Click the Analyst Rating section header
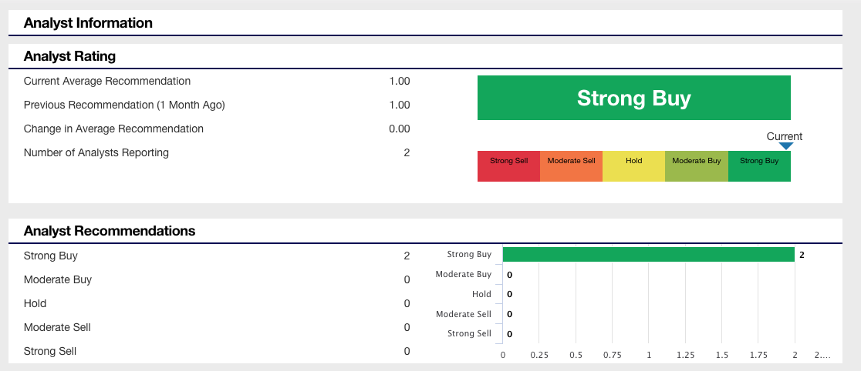This screenshot has width=861, height=371. (x=69, y=56)
